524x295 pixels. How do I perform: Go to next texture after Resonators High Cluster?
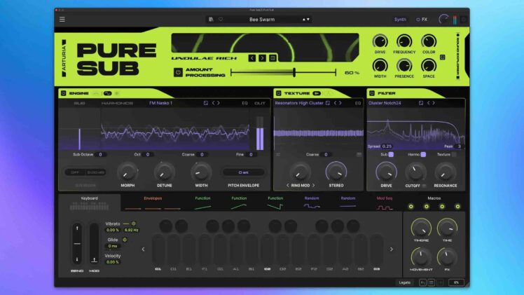tap(340, 103)
